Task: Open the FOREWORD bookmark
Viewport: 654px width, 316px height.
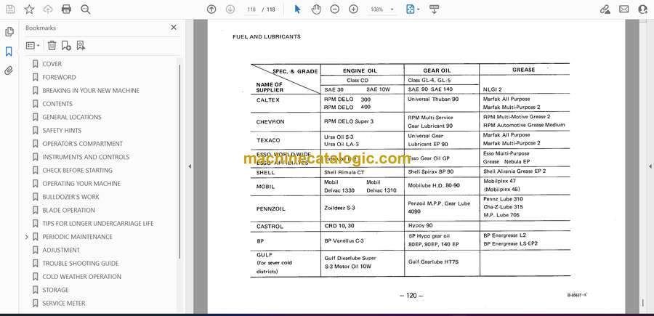Action: tap(59, 77)
